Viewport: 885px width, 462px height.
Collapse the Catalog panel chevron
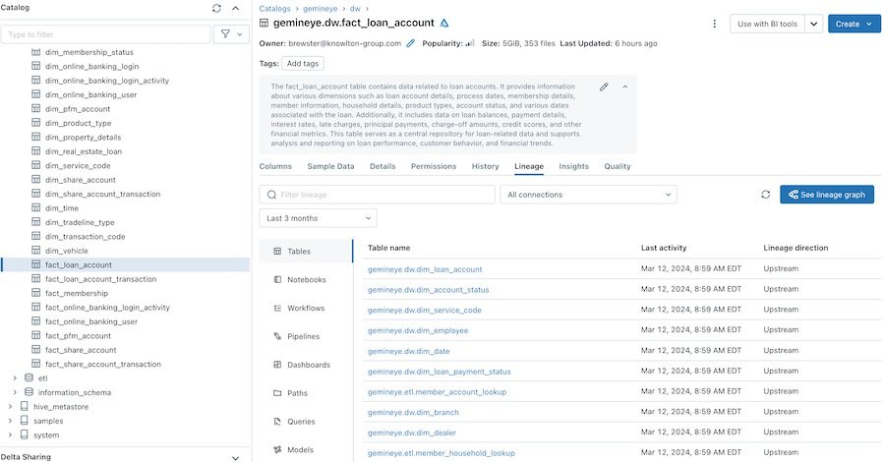point(236,8)
